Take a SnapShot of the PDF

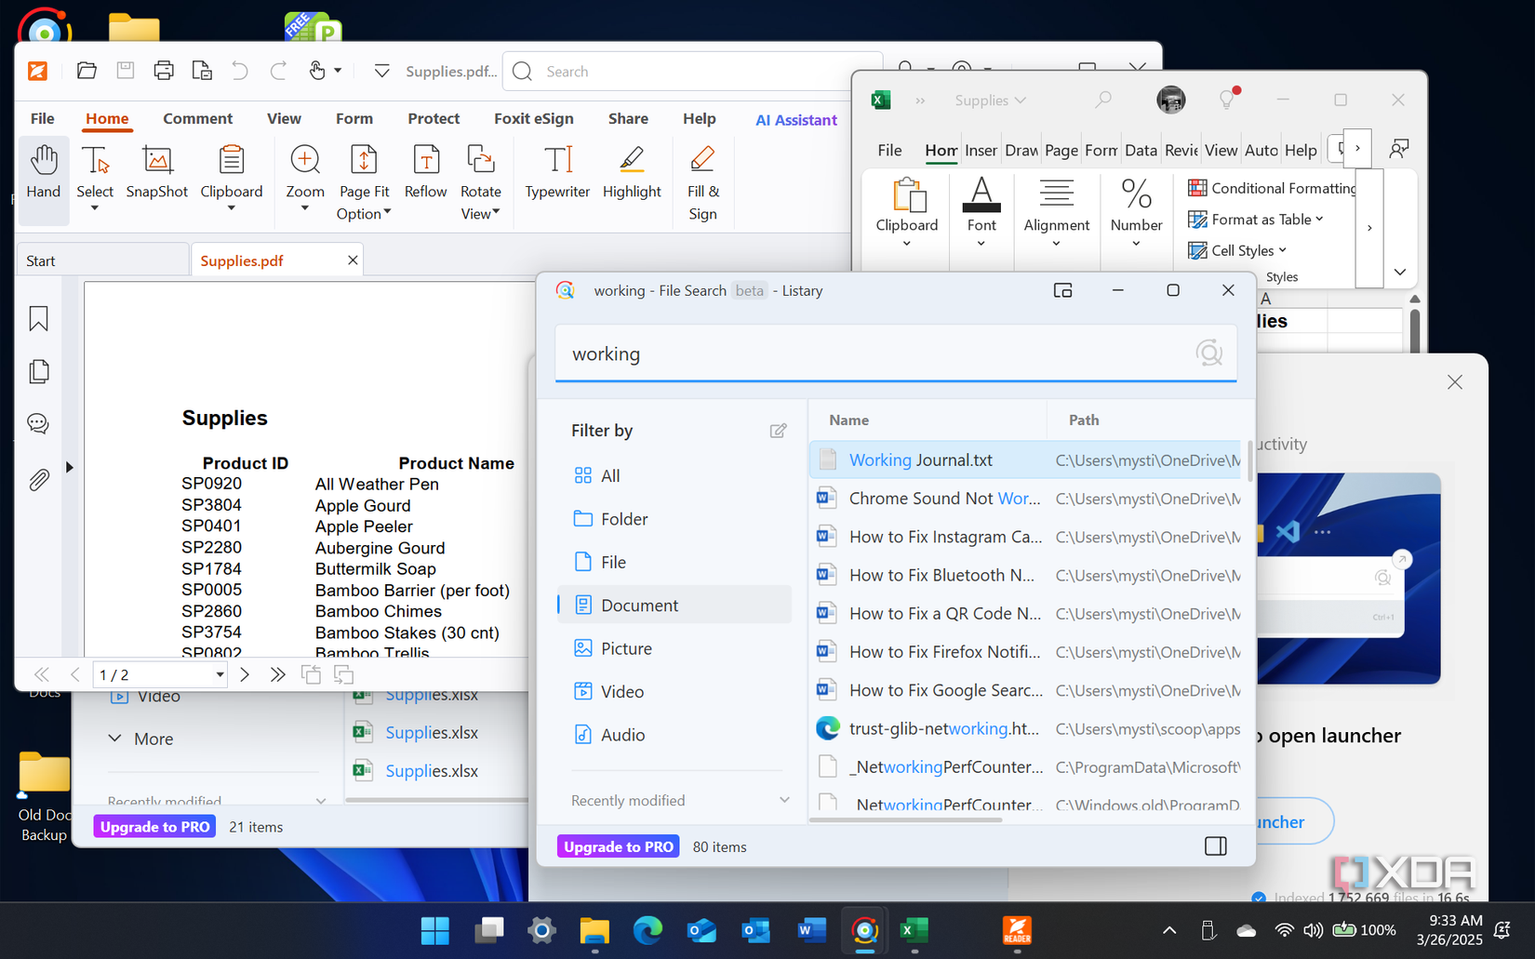pos(156,177)
